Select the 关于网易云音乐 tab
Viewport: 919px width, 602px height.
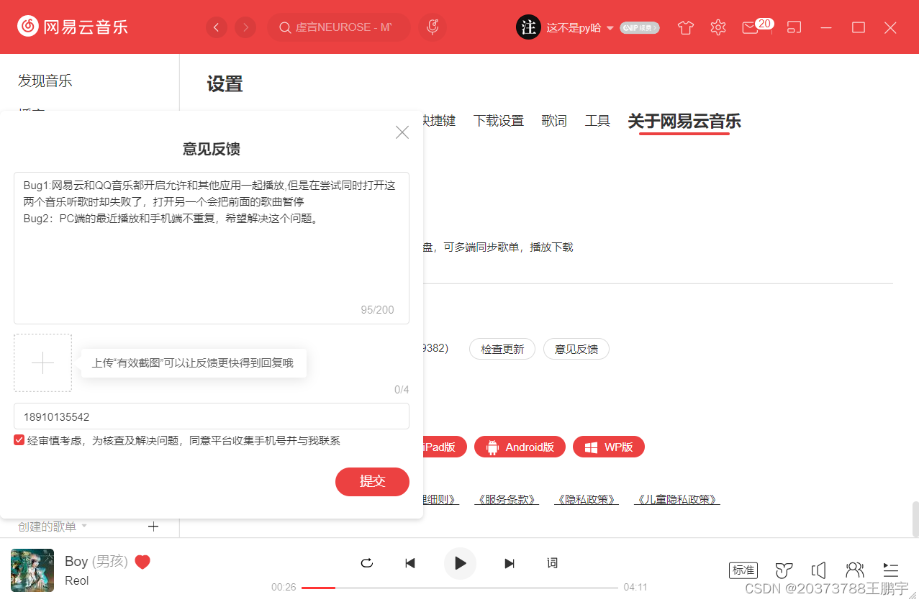point(684,121)
